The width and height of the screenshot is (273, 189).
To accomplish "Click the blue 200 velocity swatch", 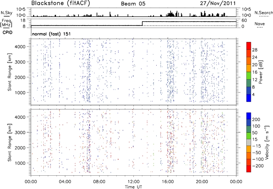I will click(249, 116).
